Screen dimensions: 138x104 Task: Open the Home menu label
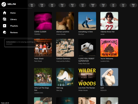13,13
